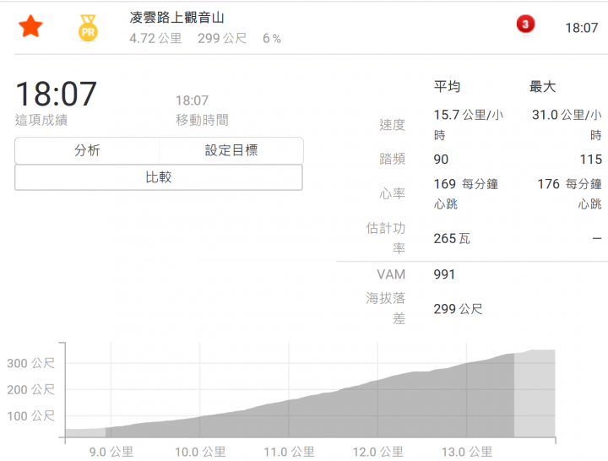608x461 pixels.
Task: Click the 海拔落差 row label
Action: point(385,308)
